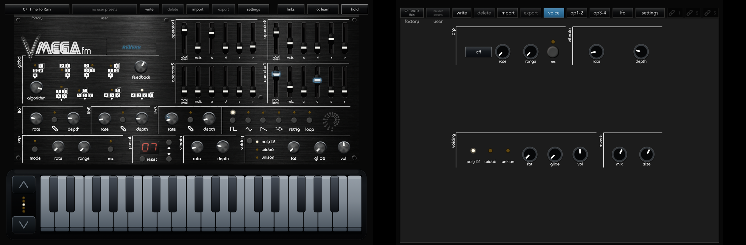Open the user presets box in right panel
The height and width of the screenshot is (245, 746).
(438, 13)
